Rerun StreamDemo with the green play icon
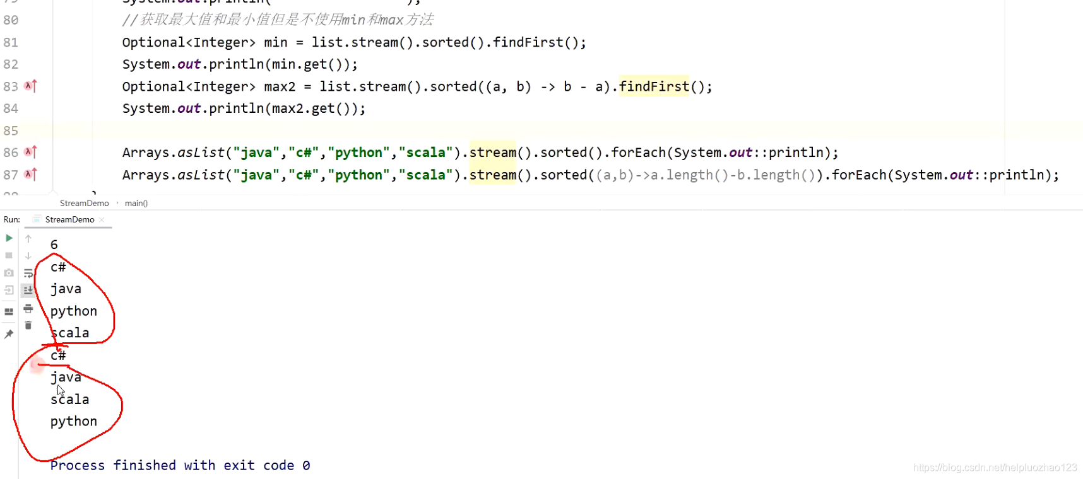The image size is (1083, 479). pyautogui.click(x=9, y=238)
